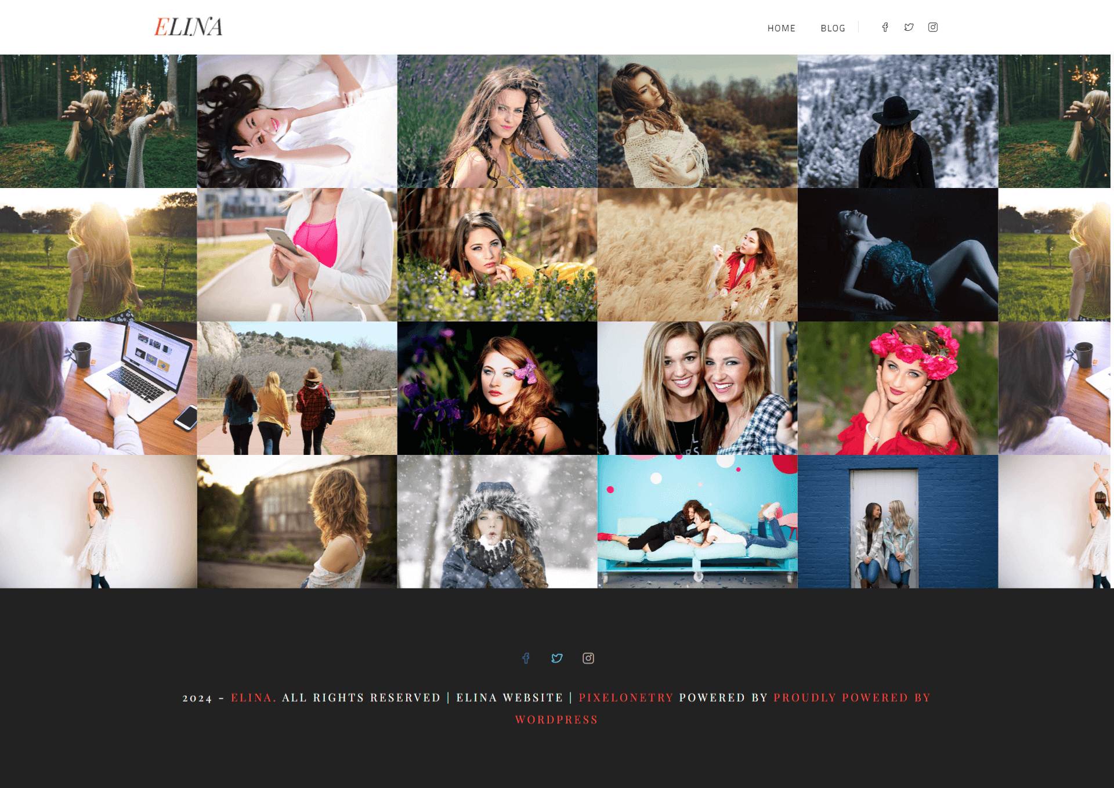Navigate to the BLOG menu item

pos(833,27)
